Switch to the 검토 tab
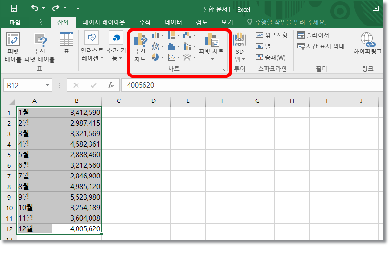This screenshot has width=389, height=253. click(201, 22)
